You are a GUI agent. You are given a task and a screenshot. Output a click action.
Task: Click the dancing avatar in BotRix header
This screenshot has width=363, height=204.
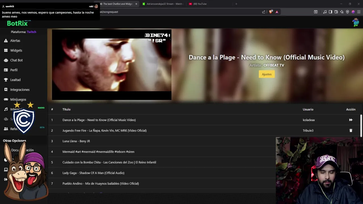click(356, 22)
